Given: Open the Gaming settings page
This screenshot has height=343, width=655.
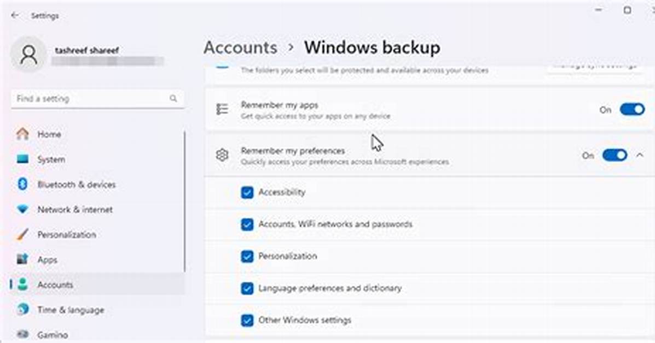Looking at the screenshot, I should tap(97, 334).
